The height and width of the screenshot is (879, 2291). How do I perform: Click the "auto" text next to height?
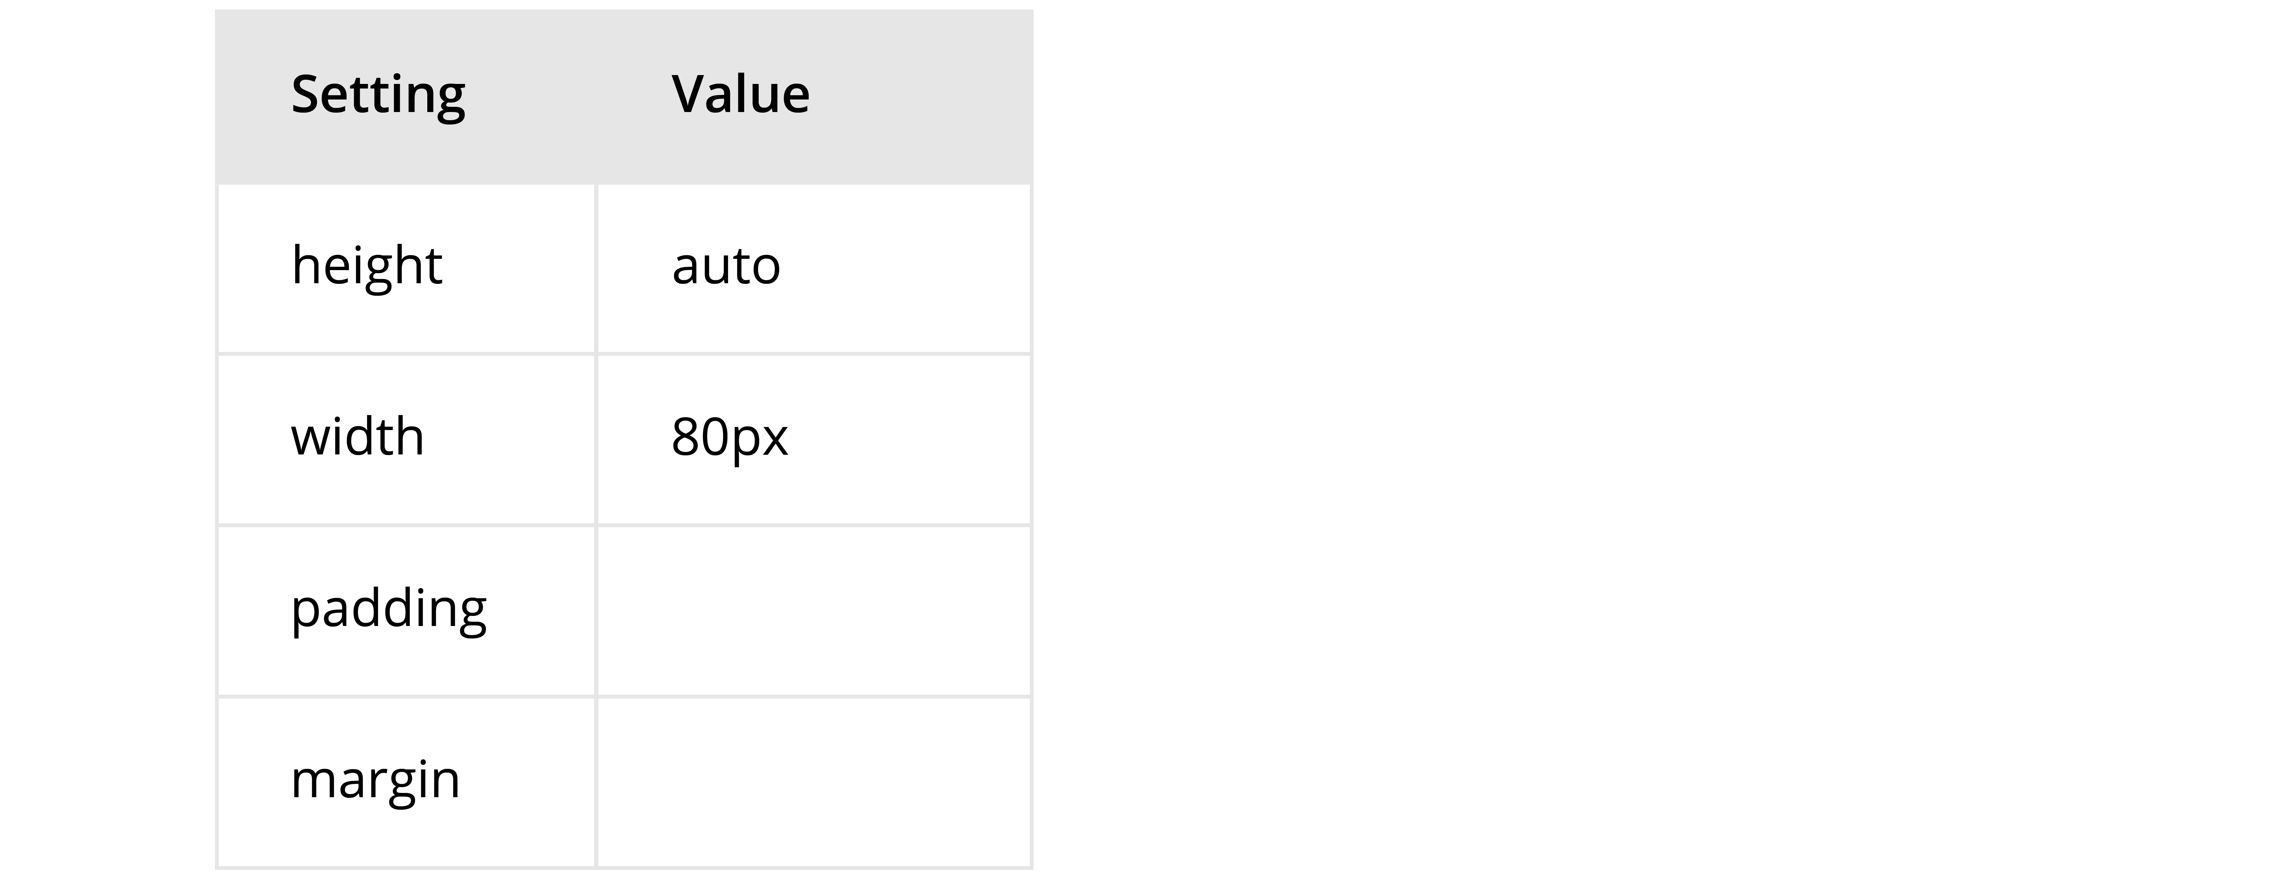coord(726,265)
